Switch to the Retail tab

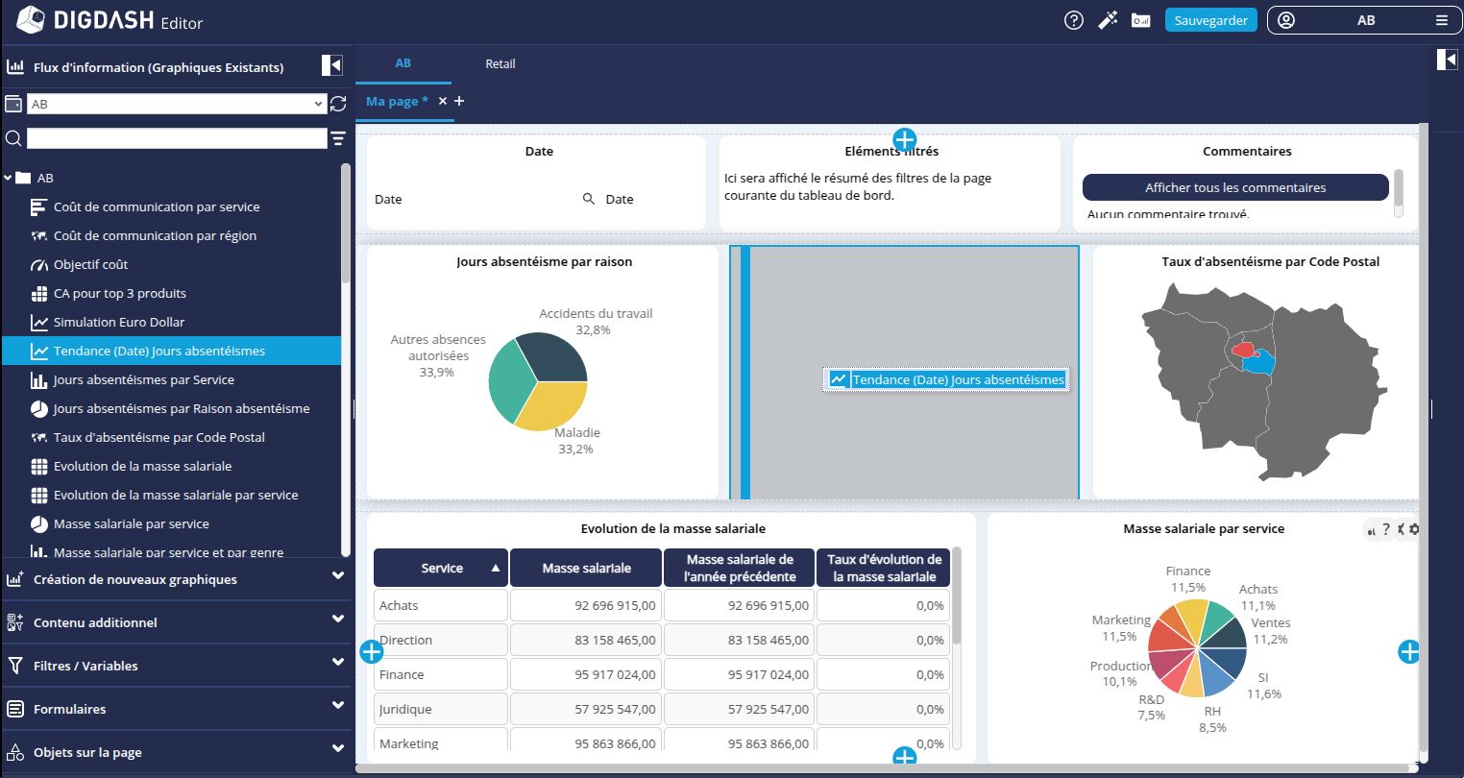pos(500,64)
